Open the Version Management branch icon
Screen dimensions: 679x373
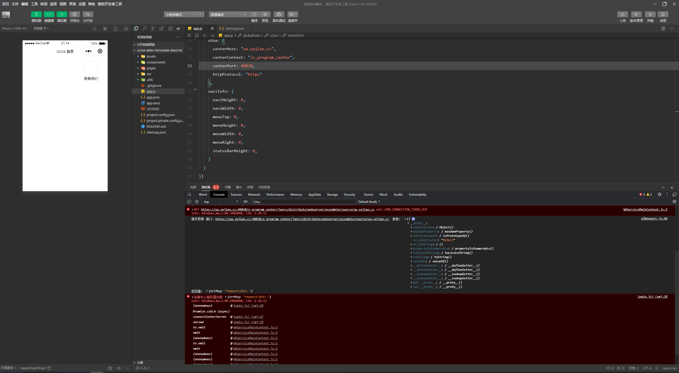point(636,14)
